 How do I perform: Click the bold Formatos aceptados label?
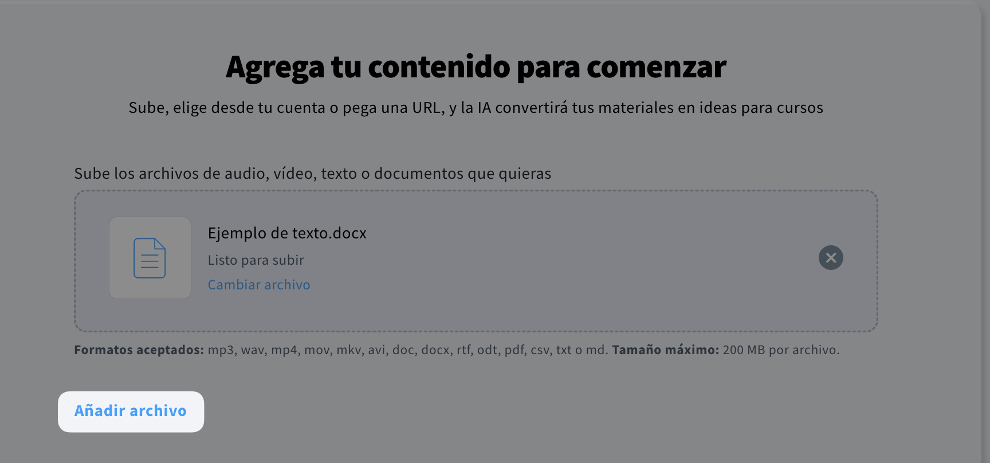(x=139, y=350)
